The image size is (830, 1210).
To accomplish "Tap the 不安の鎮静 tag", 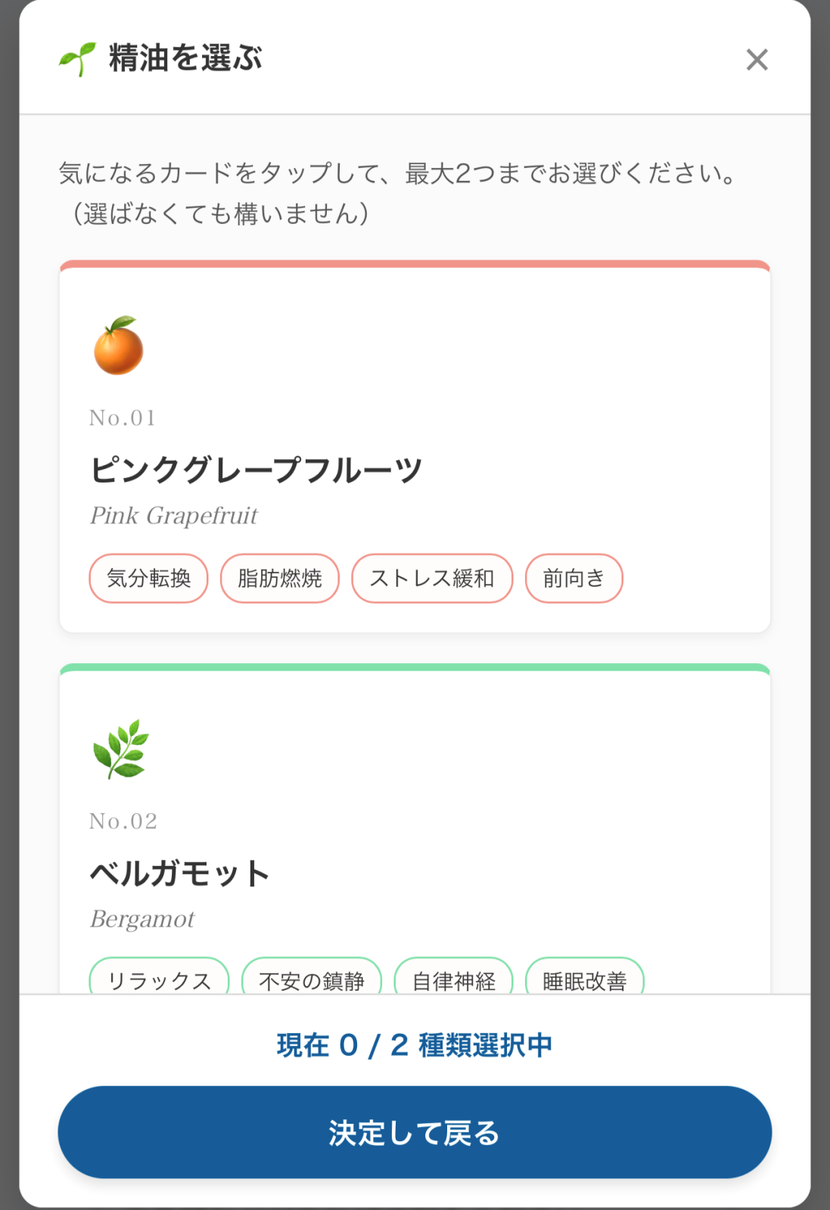I will point(311,979).
